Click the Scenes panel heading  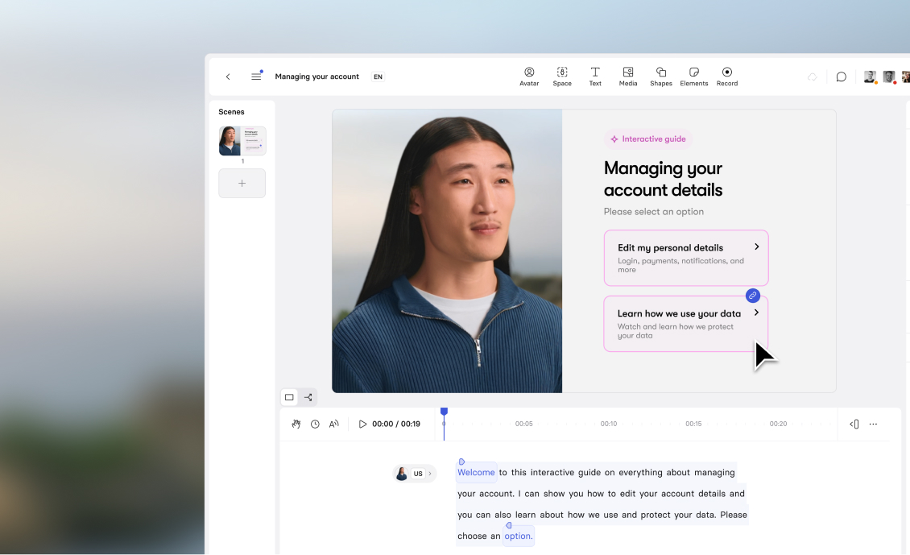[232, 112]
